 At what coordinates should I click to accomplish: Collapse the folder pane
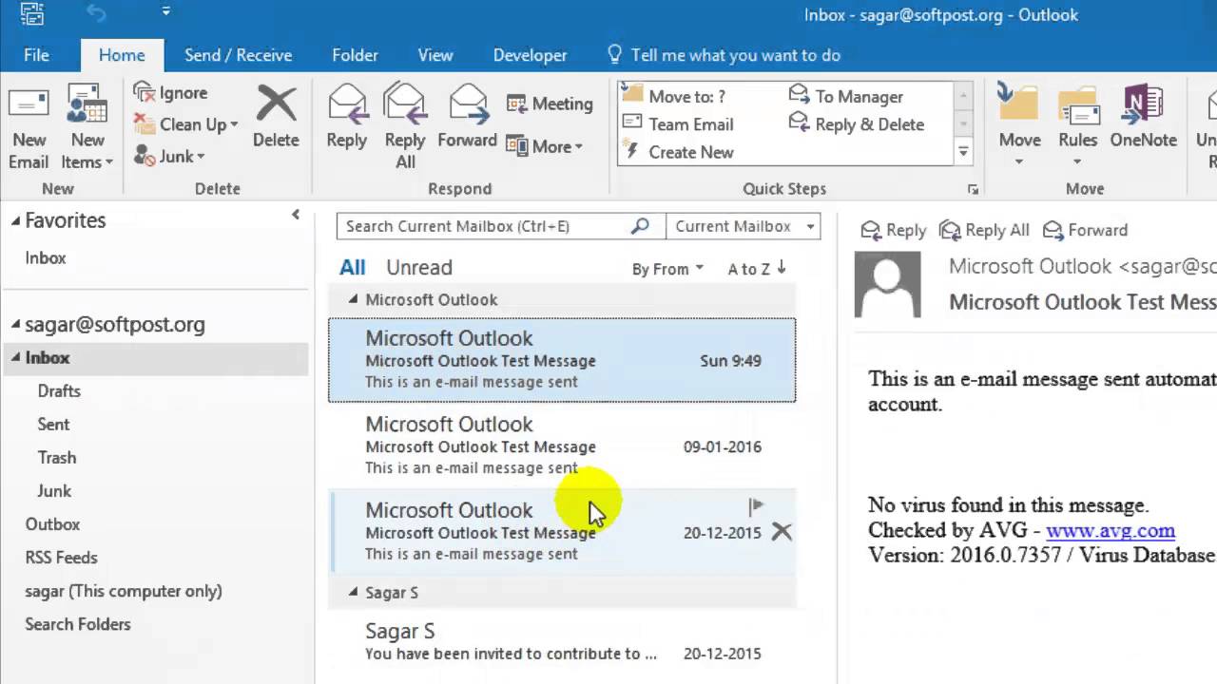pyautogui.click(x=296, y=216)
